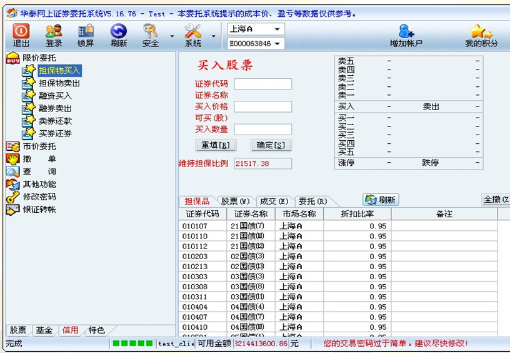Image resolution: width=510 pixels, height=353 pixels.
Task: Click the 证券代码 input field
Action: point(262,84)
